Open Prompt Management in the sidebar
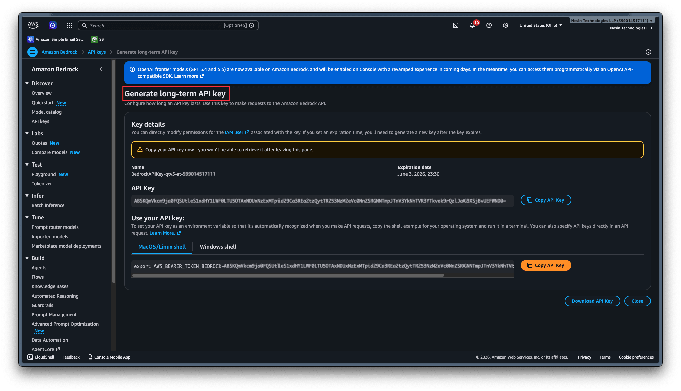Screen dimensions: 681x391 click(54, 315)
